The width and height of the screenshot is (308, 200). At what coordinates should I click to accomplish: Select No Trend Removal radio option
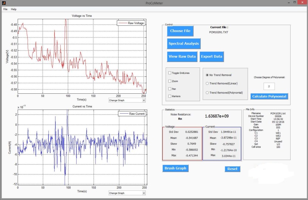207,75
